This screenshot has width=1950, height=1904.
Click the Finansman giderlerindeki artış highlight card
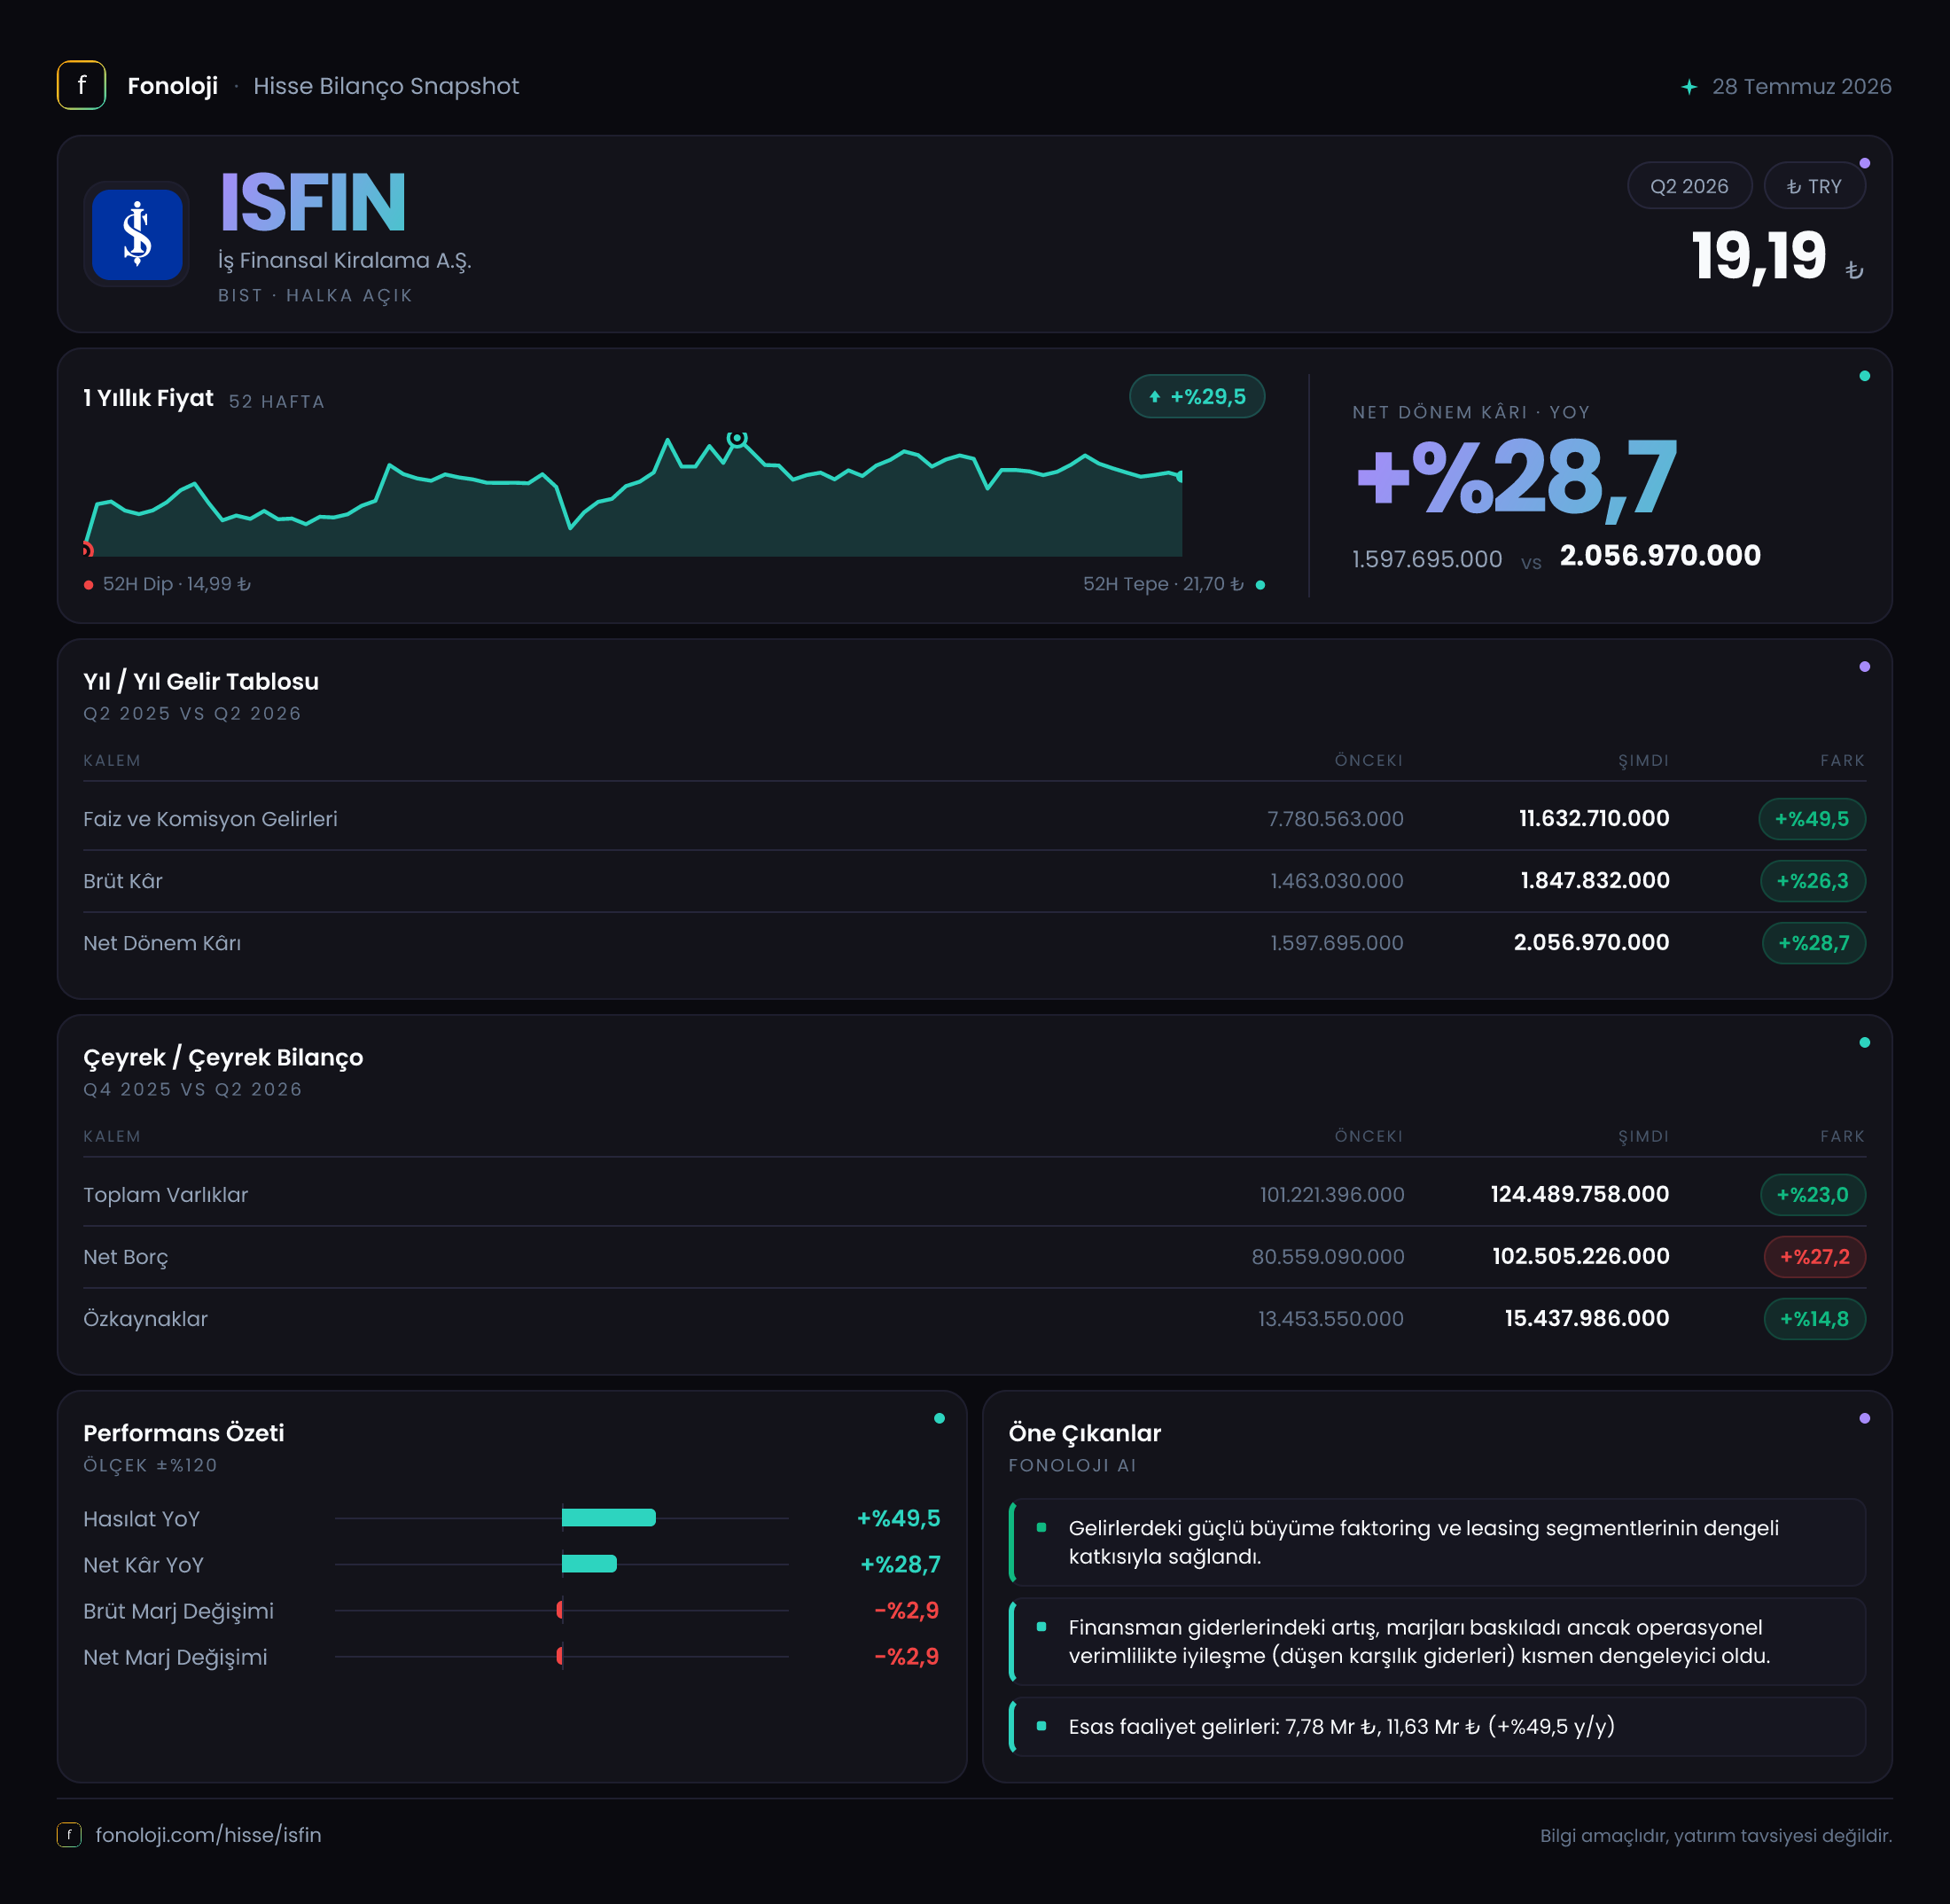[x=1437, y=1641]
